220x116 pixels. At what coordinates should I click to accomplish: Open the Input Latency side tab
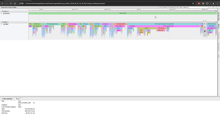click(219, 47)
